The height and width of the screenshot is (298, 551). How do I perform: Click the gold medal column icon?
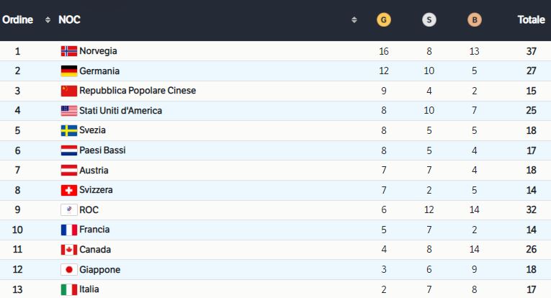[384, 20]
